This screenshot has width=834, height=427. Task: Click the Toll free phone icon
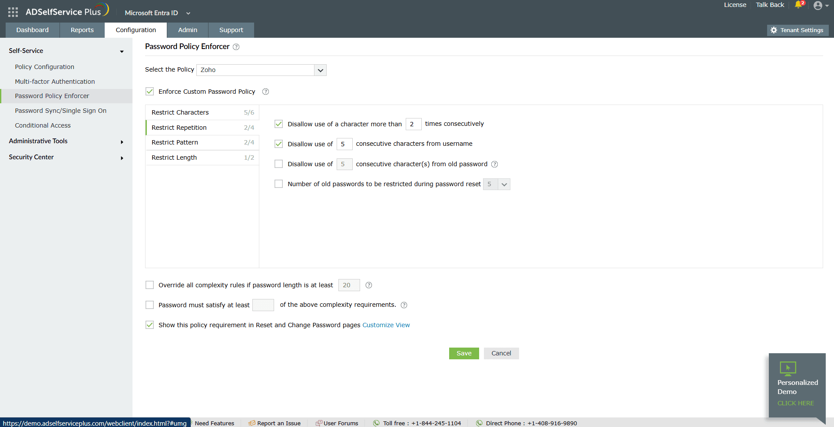(x=376, y=423)
